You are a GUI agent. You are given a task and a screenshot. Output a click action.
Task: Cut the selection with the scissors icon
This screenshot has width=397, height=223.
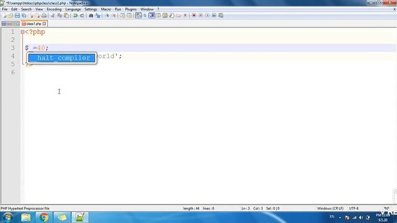53,15
